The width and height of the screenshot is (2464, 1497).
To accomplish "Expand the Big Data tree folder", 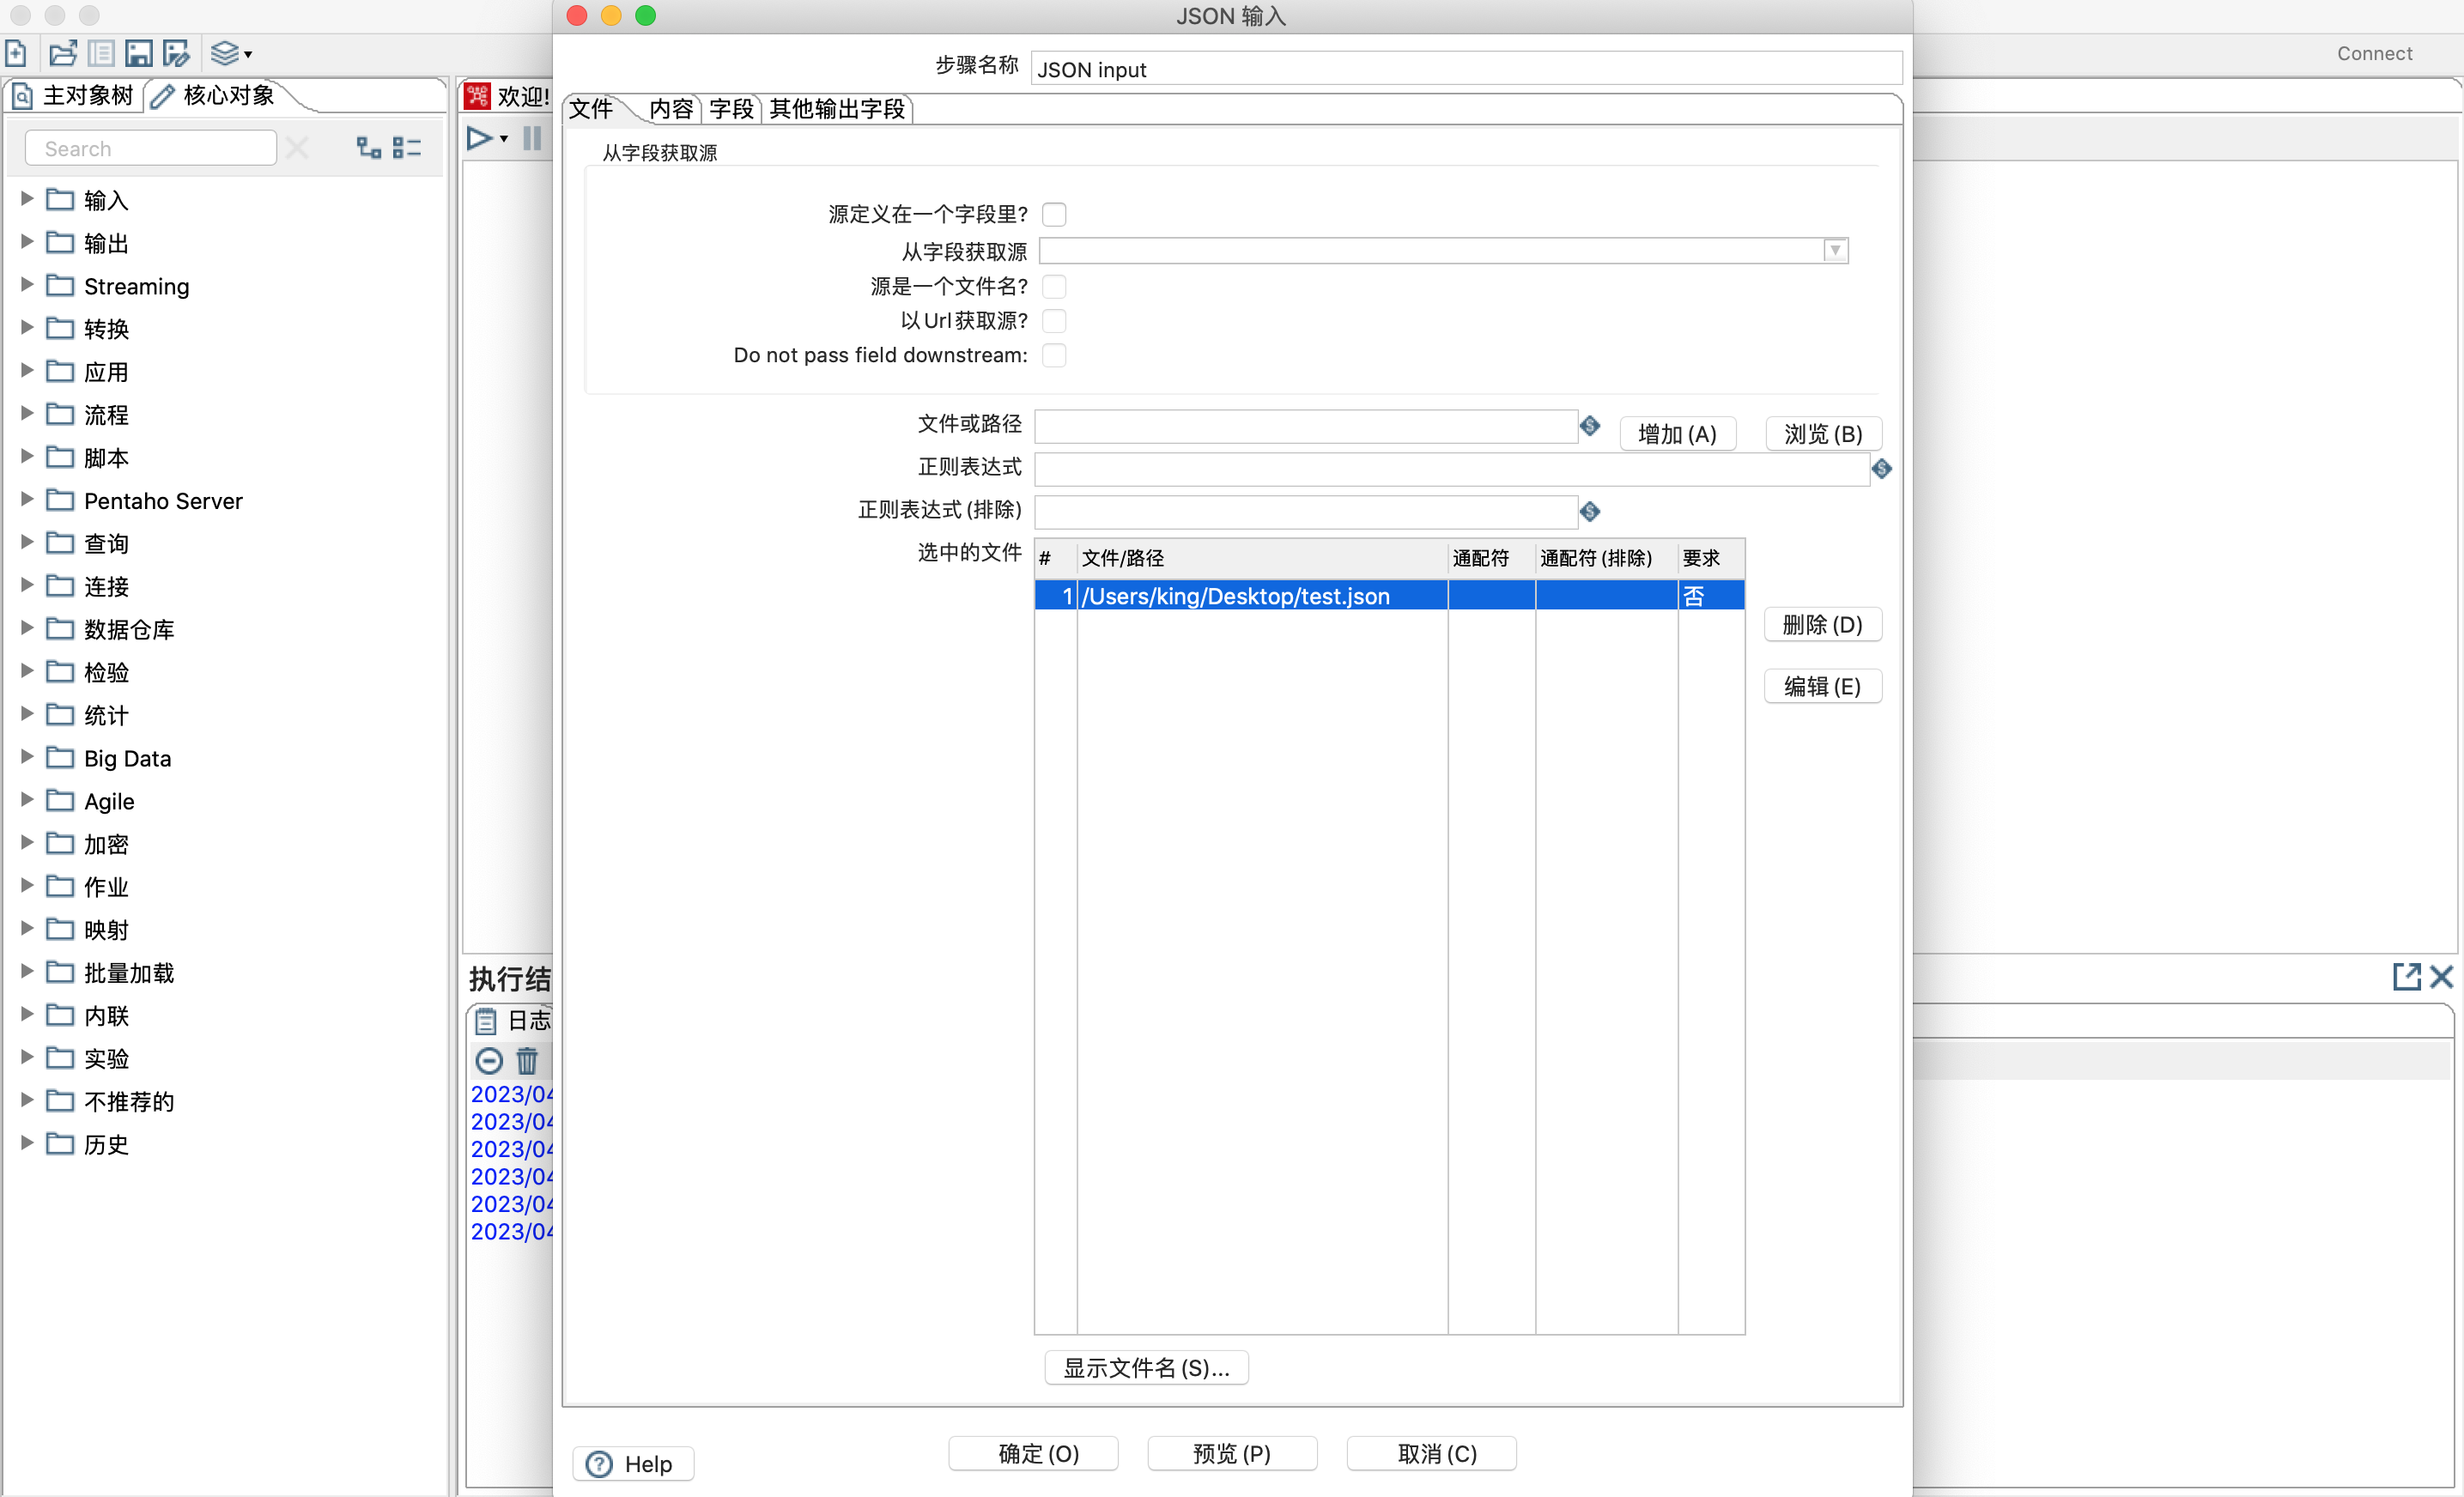I will (27, 757).
